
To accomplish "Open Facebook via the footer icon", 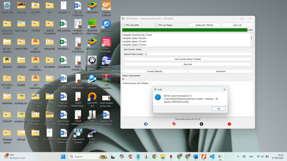I will [146, 124].
